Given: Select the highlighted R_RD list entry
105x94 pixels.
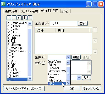Looking at the screenshot, I should pos(17,79).
